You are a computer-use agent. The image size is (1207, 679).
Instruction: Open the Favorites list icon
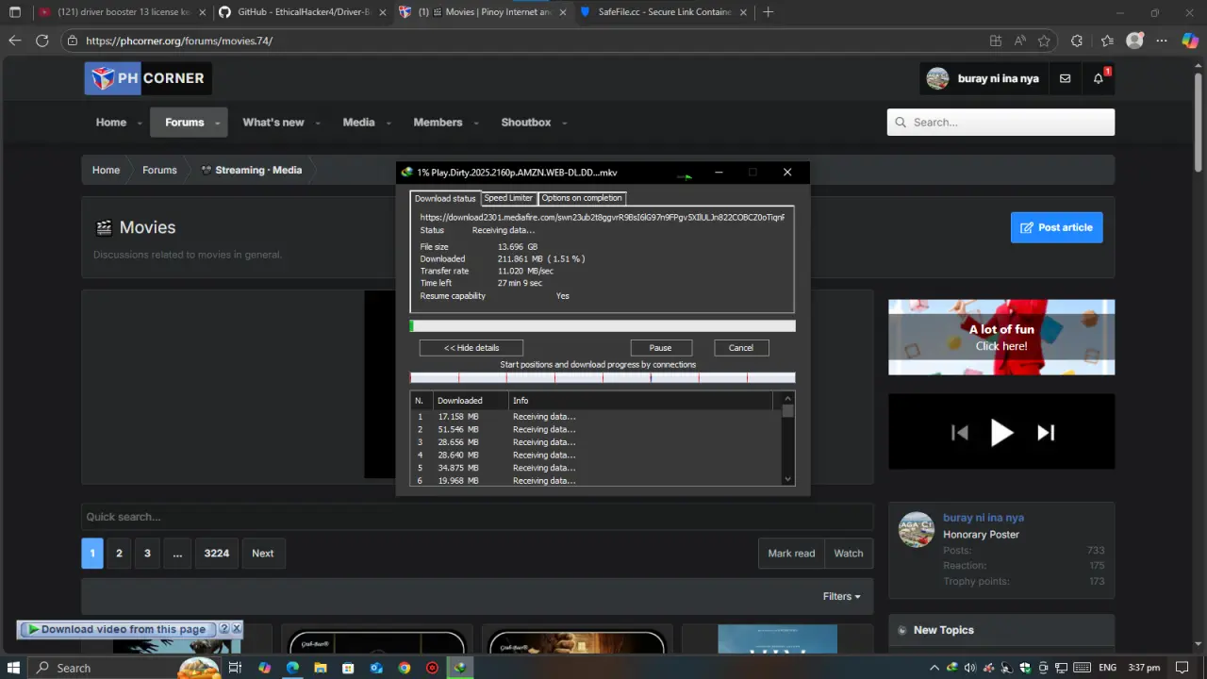[x=1107, y=41]
